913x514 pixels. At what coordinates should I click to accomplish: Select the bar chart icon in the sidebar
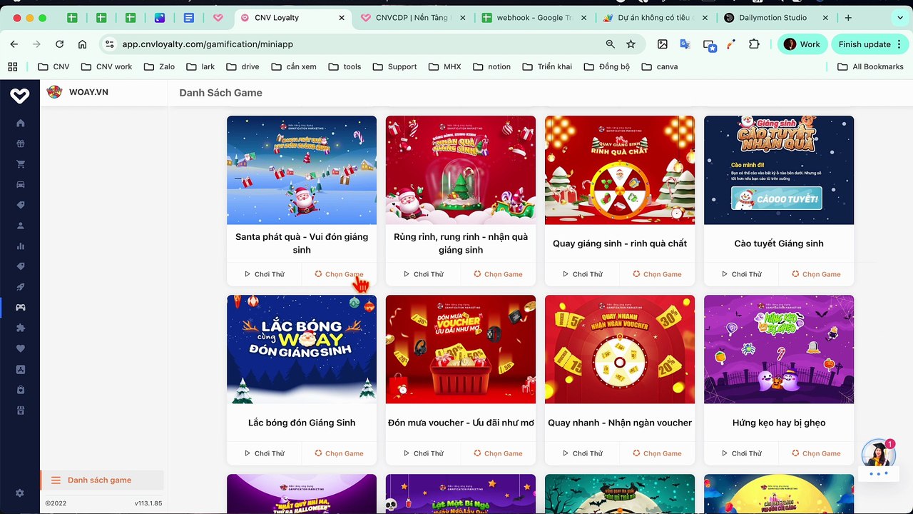(20, 246)
